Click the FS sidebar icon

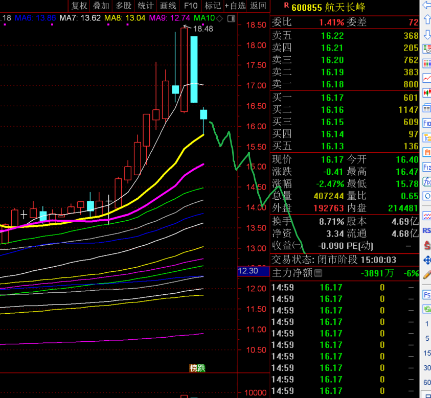click(427, 295)
